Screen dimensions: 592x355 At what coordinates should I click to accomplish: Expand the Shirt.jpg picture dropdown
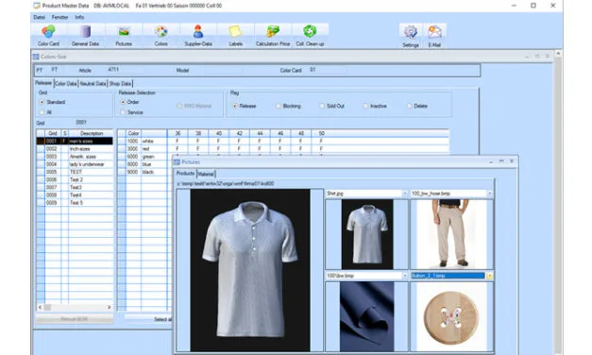pos(405,194)
